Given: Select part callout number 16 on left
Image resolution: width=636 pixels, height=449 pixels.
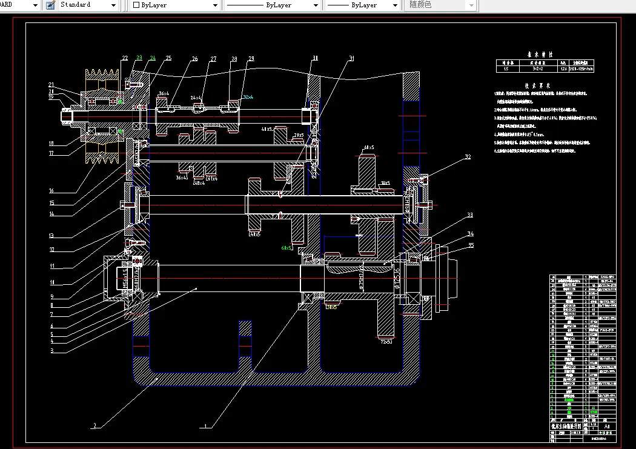Looking at the screenshot, I should [x=51, y=191].
